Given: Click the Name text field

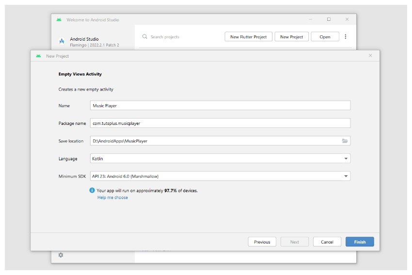Looking at the screenshot, I should 220,106.
